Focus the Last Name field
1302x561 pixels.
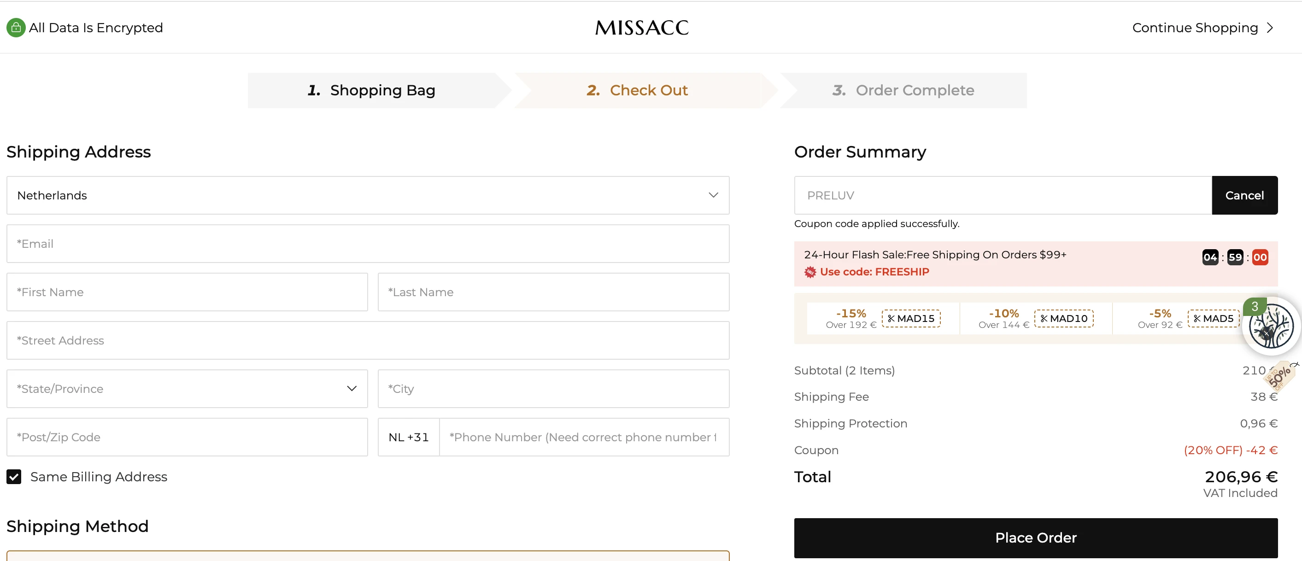553,292
